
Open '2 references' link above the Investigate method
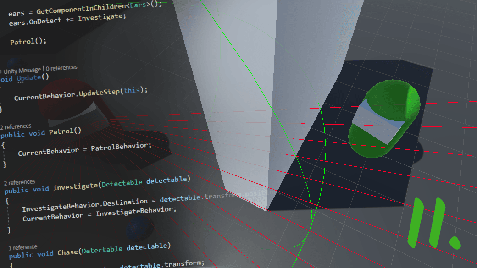click(19, 182)
